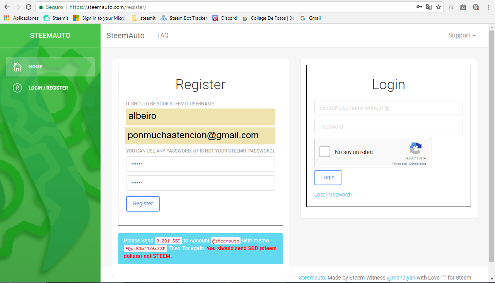
Task: Open the Steemauto footer link
Action: (312, 278)
